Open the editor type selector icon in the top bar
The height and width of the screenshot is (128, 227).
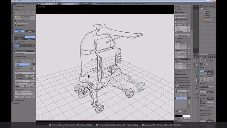pos(13,4)
